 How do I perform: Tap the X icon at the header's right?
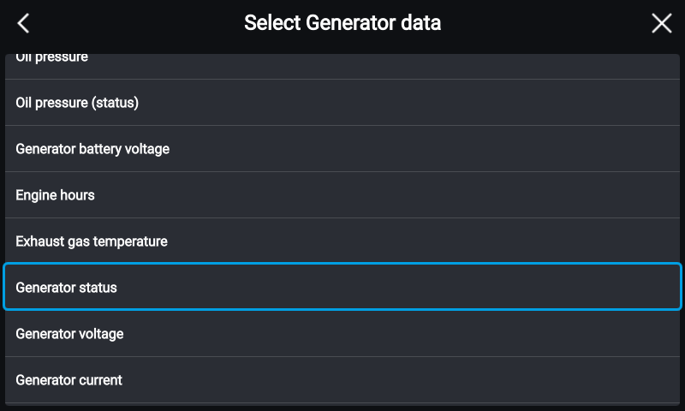pyautogui.click(x=661, y=23)
